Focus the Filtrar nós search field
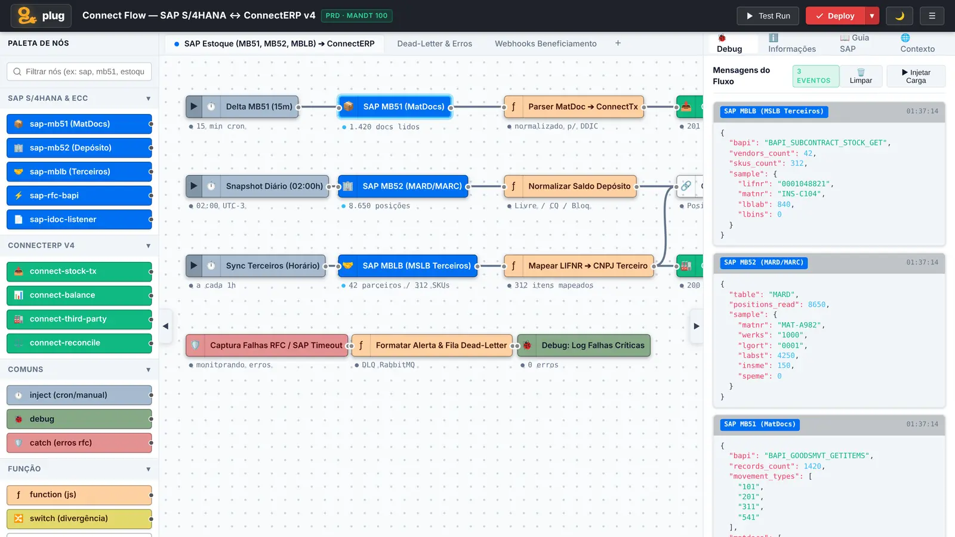This screenshot has height=537, width=955. coord(79,72)
